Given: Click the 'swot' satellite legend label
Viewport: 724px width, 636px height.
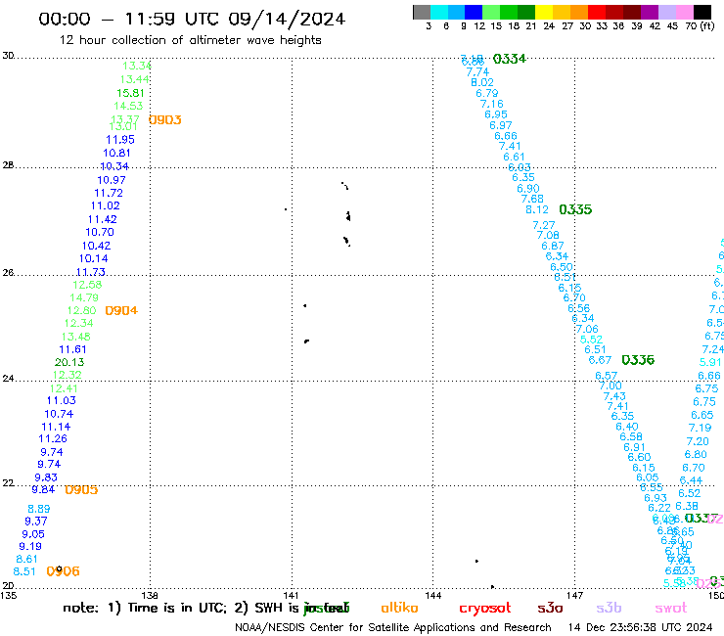Looking at the screenshot, I should click(x=671, y=608).
